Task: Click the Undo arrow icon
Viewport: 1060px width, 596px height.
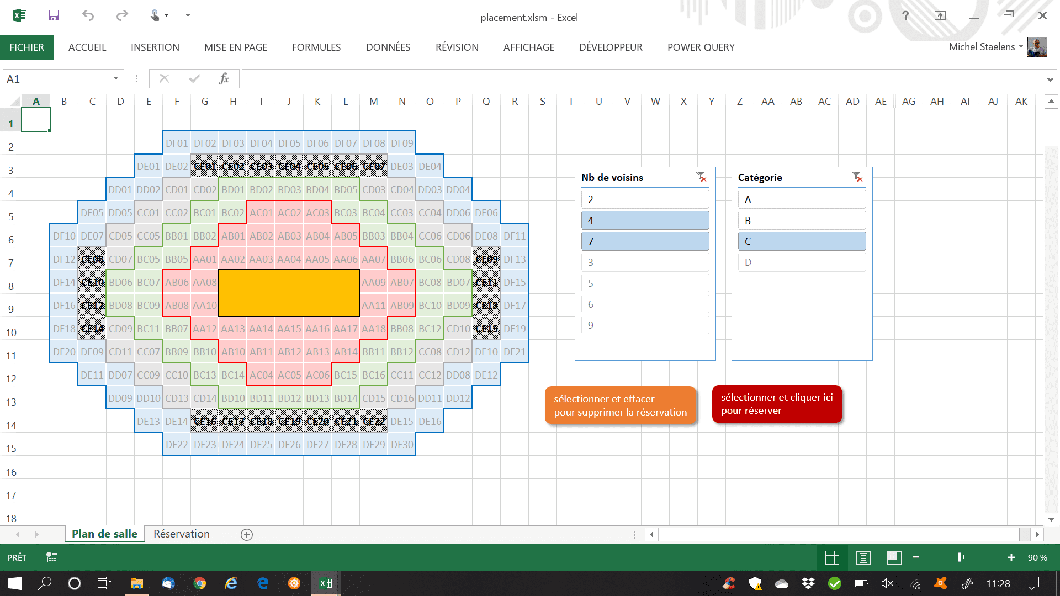Action: click(88, 15)
